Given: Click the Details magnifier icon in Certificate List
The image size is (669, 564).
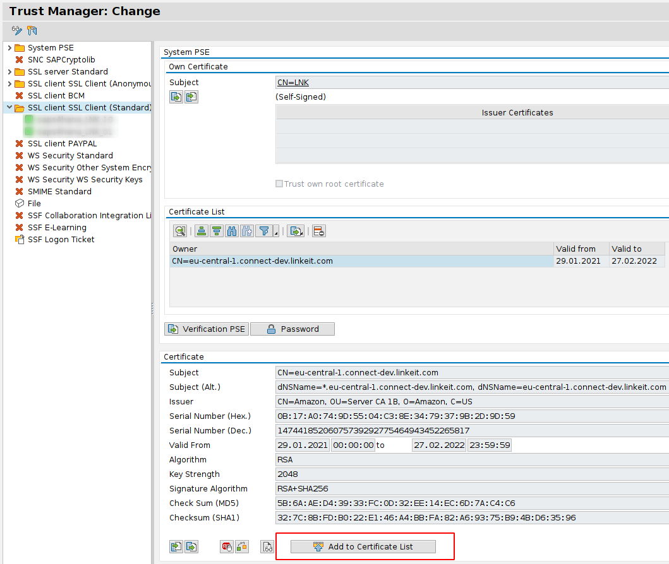Looking at the screenshot, I should pyautogui.click(x=180, y=231).
